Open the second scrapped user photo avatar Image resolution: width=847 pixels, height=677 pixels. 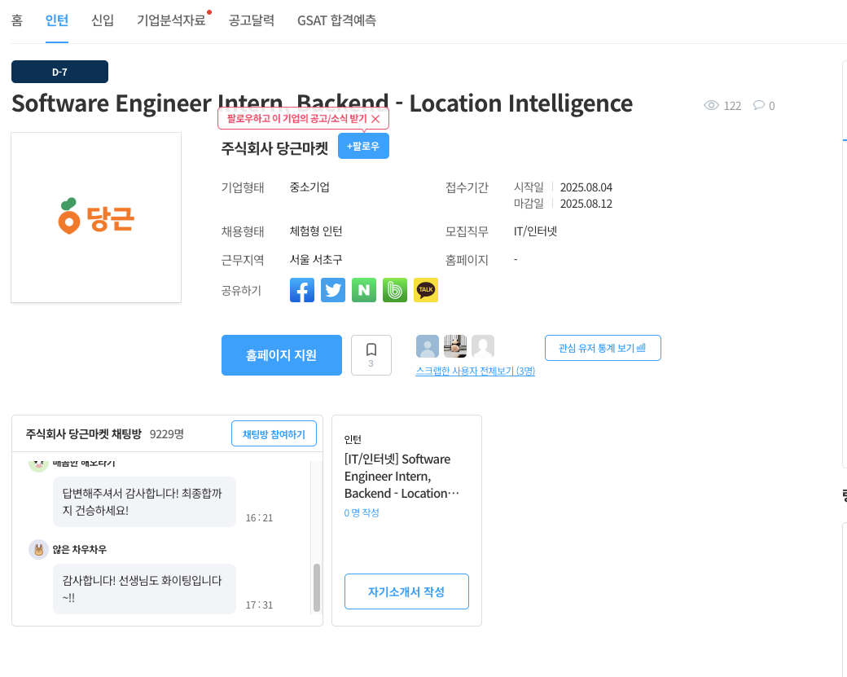point(455,346)
